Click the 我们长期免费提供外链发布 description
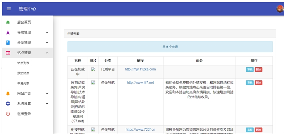Image resolution: width=285 pixels, height=135 pixels. 199,90
